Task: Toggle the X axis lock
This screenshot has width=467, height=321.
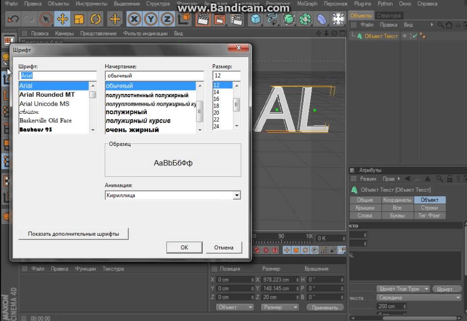Action: 134,19
